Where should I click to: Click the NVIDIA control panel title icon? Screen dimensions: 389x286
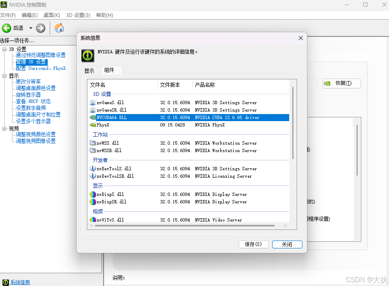pos(4,5)
